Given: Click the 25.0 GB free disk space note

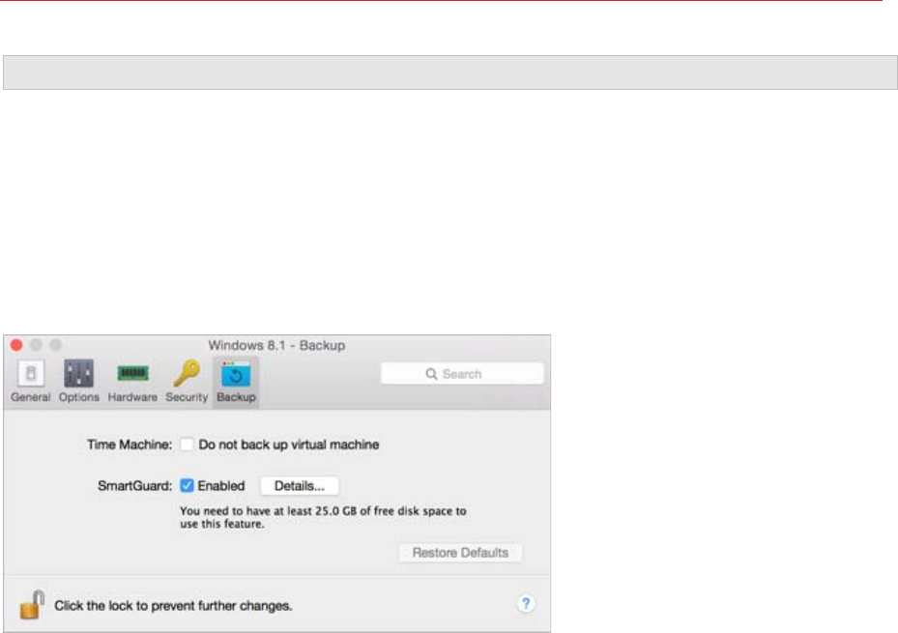Looking at the screenshot, I should 323,517.
